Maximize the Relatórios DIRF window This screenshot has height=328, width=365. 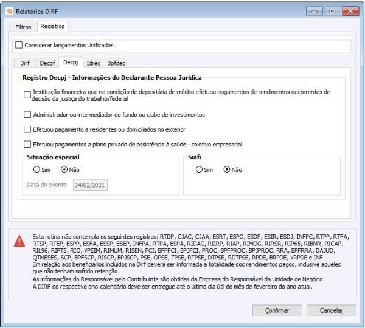[332, 11]
